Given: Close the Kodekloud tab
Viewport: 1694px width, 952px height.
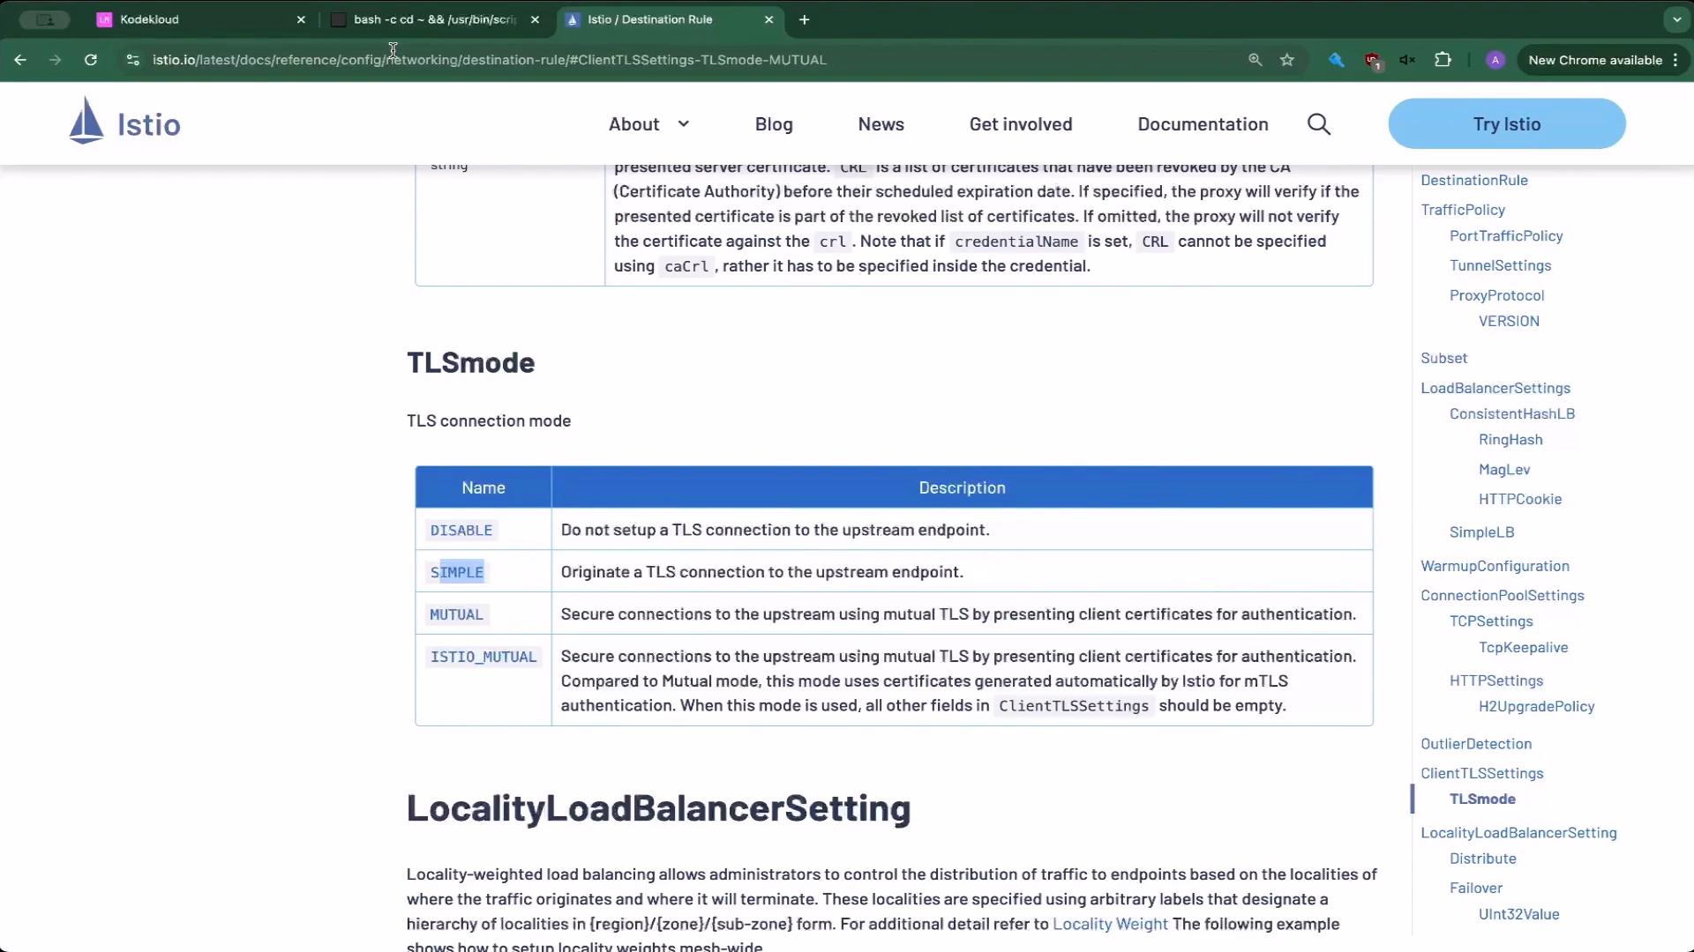Looking at the screenshot, I should 301,19.
